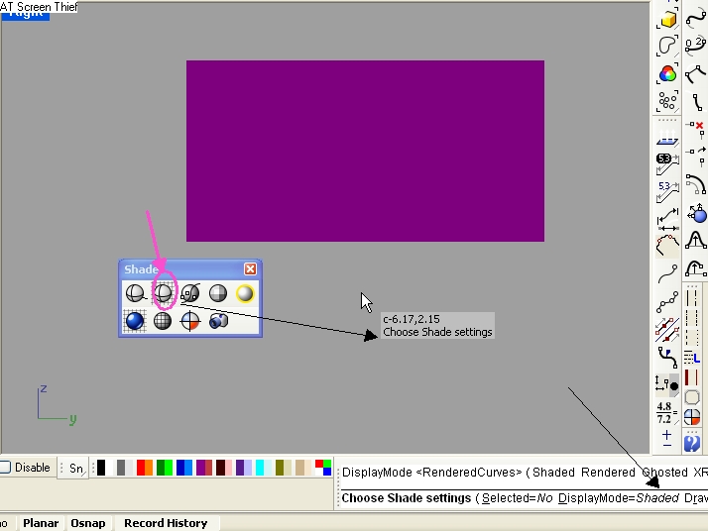Click 4.8 over 7.2 fraction icon
The width and height of the screenshot is (708, 531).
(x=666, y=413)
